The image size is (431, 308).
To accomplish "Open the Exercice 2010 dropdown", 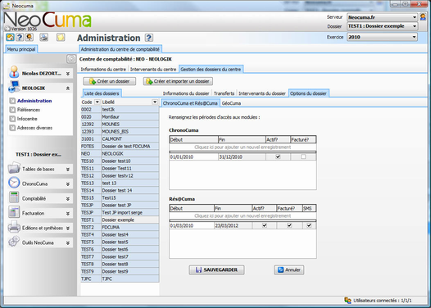I will point(382,37).
